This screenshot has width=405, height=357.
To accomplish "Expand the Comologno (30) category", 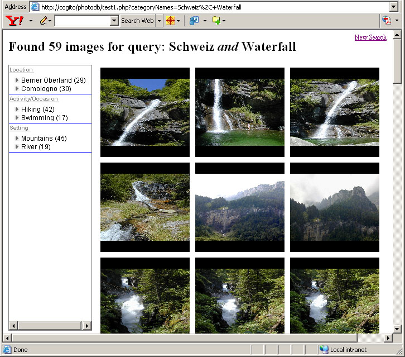I will coord(17,88).
